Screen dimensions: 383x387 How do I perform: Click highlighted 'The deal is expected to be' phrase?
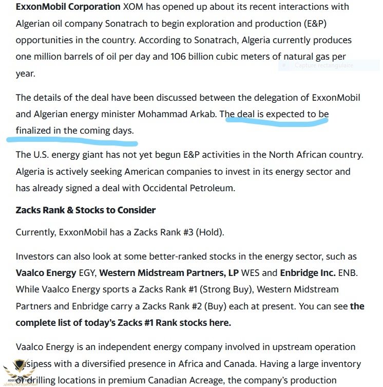tap(274, 114)
